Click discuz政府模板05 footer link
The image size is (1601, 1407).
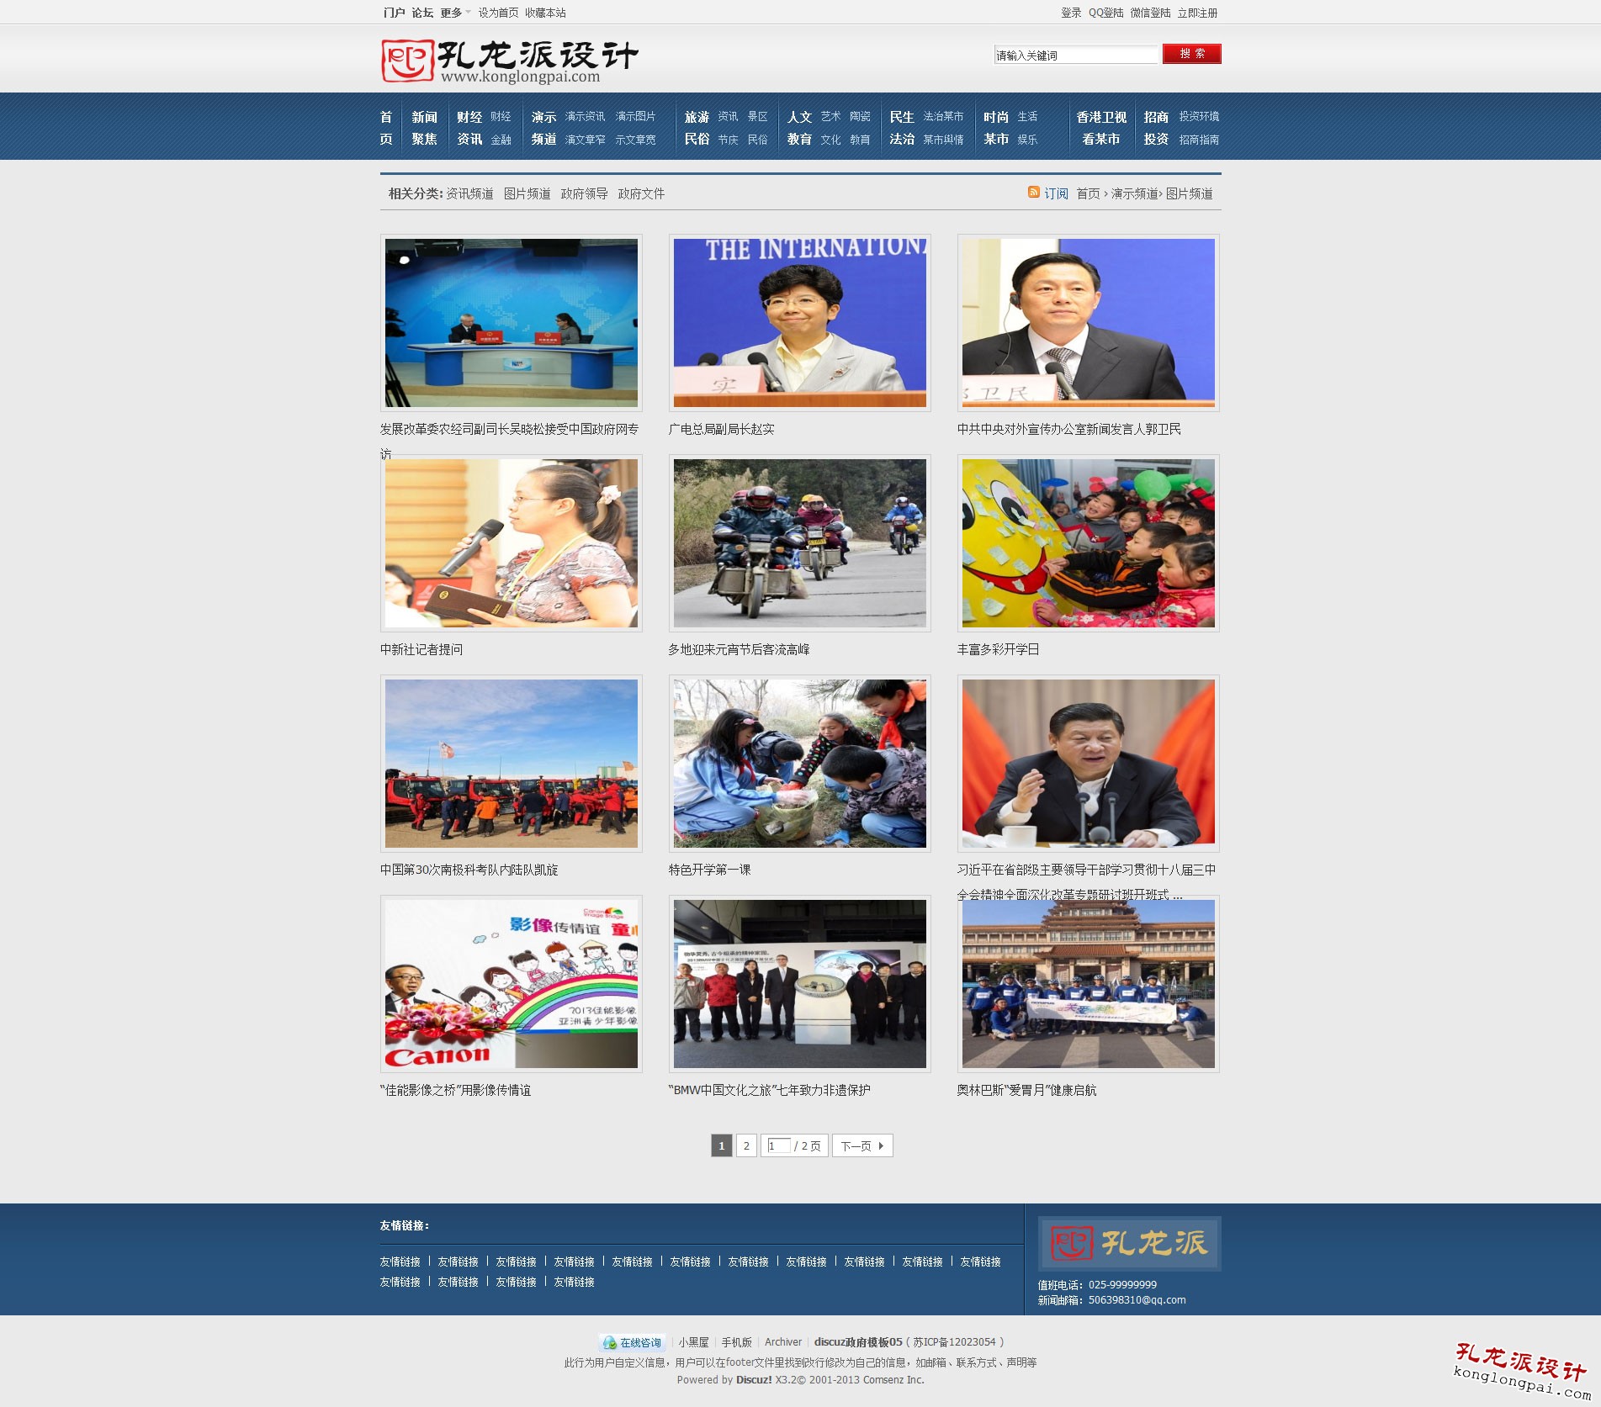coord(858,1342)
